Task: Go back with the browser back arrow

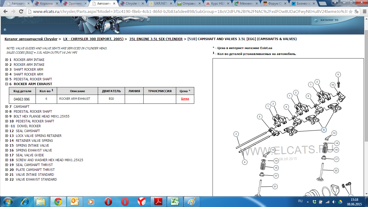Action: pos(6,12)
